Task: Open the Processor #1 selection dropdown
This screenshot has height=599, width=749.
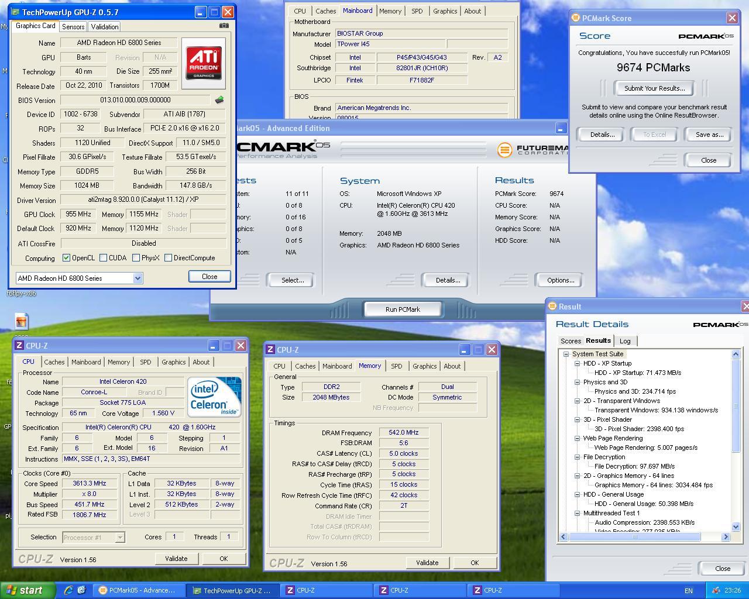Action: point(119,537)
